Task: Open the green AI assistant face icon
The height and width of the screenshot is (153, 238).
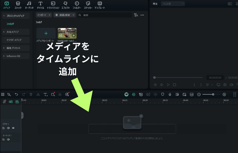Action: tap(126, 95)
